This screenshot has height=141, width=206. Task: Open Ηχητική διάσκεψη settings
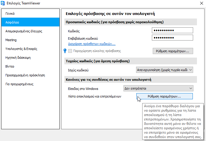pyautogui.click(x=30, y=58)
